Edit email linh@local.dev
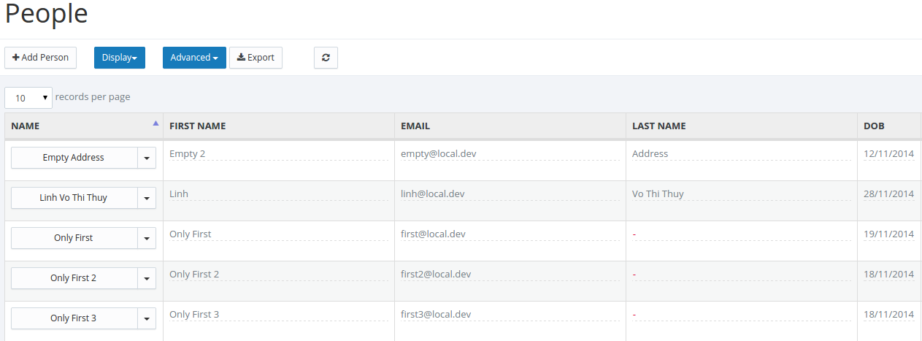The image size is (922, 341). [510, 194]
